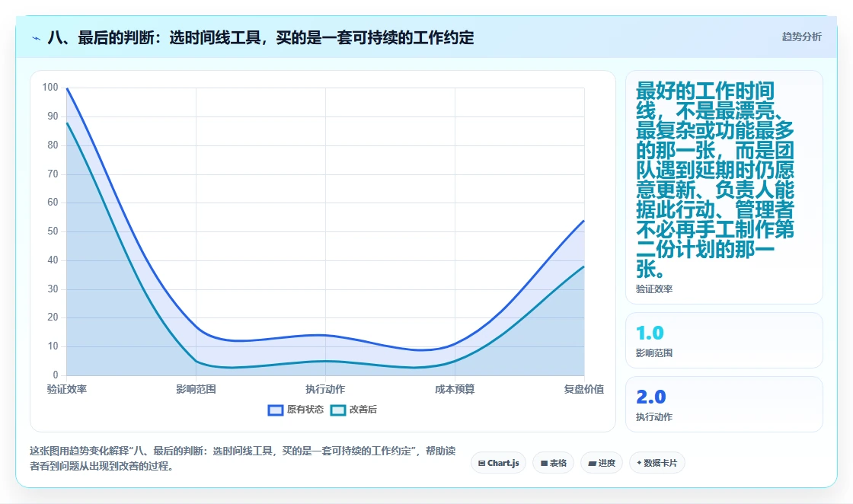Click the icon inside Chart.js tag
Viewport: 853px width, 504px height.
481,463
